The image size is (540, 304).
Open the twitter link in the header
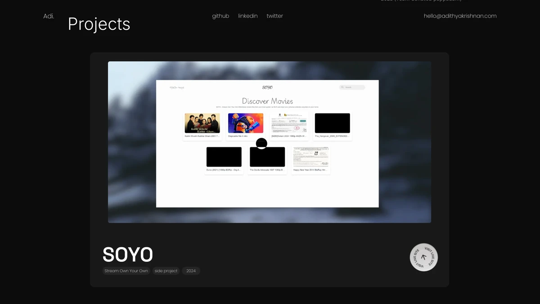pos(274,16)
